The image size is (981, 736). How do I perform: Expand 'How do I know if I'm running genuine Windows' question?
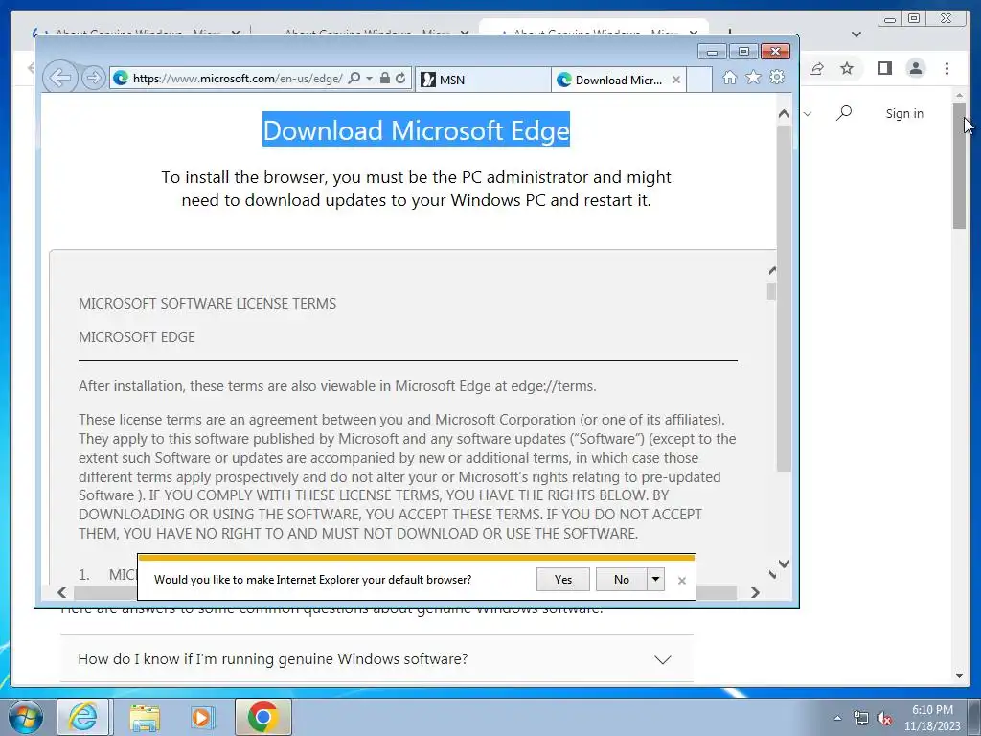pos(376,659)
